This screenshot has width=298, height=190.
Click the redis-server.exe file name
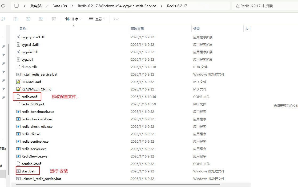tap(34, 149)
